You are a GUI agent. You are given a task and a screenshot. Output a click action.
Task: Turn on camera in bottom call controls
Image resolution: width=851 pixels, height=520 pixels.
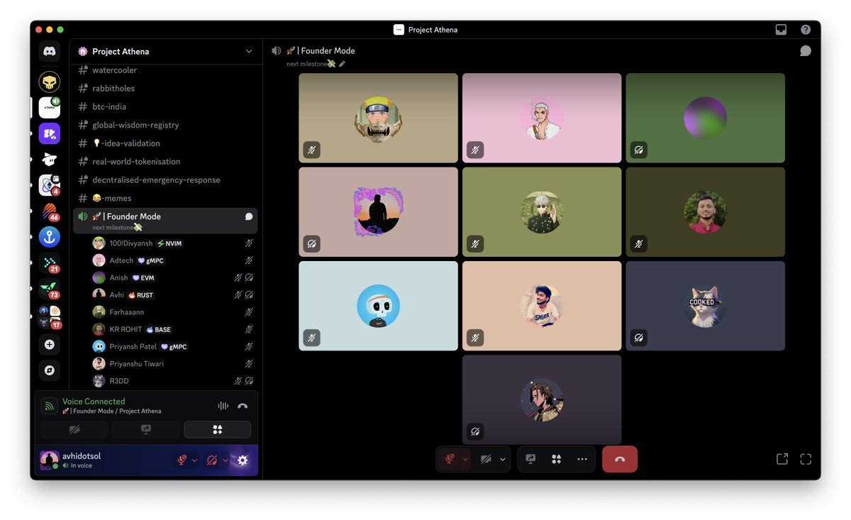pos(486,459)
